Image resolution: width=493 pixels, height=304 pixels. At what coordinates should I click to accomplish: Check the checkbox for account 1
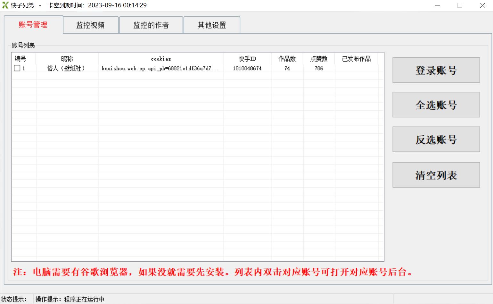(x=18, y=68)
